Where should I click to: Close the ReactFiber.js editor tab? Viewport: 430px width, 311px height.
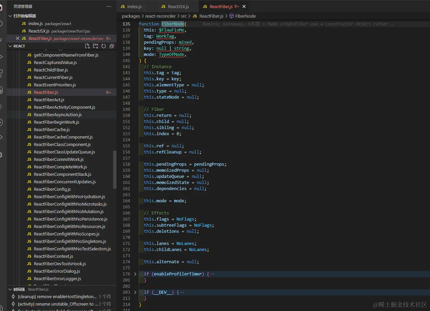coord(244,6)
